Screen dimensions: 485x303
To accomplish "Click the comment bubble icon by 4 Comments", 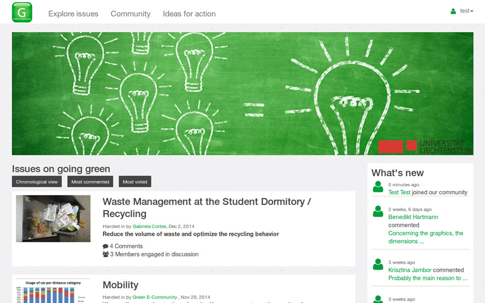I will point(106,246).
